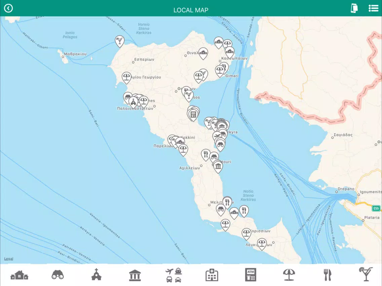Tap the Igoumenitsa town label

pyautogui.click(x=371, y=192)
